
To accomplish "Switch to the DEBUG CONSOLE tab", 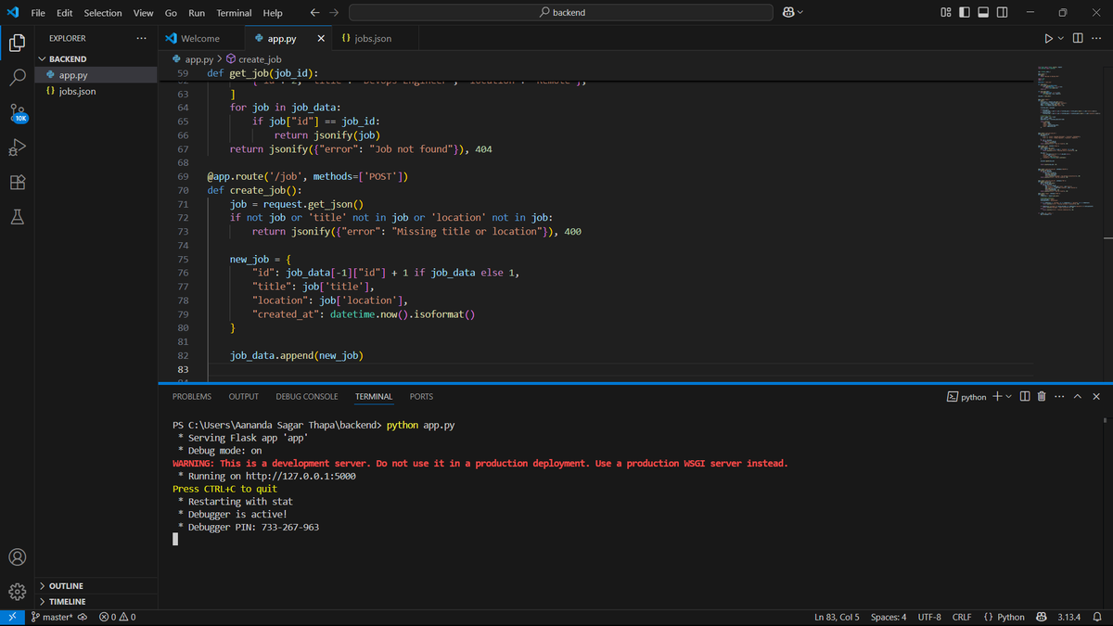I will pos(307,396).
